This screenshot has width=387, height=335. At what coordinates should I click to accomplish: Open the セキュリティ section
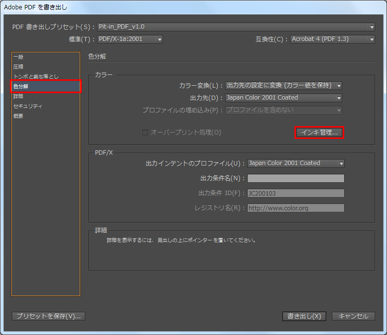tap(28, 106)
